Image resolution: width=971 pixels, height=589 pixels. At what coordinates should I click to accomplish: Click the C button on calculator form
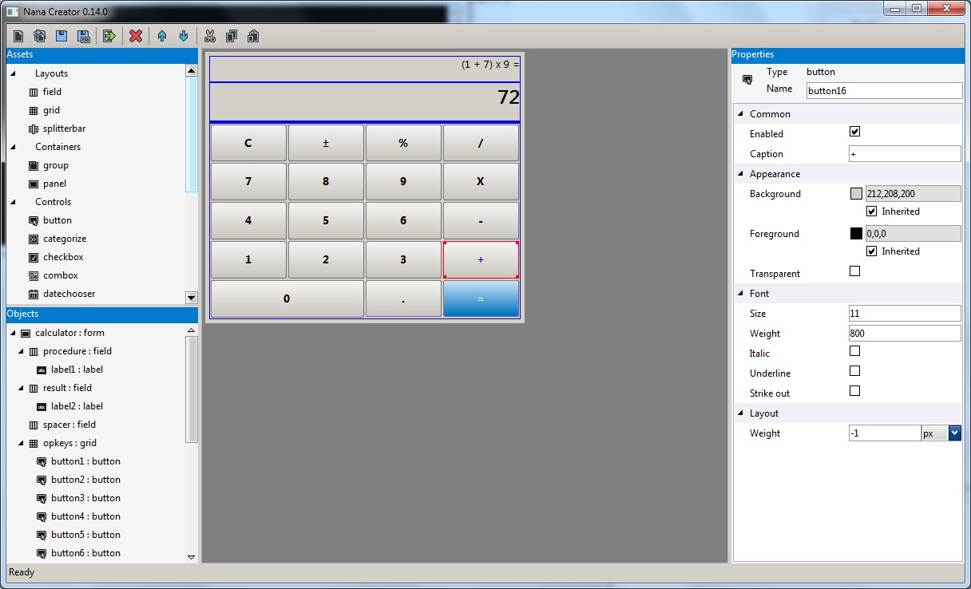coord(248,143)
